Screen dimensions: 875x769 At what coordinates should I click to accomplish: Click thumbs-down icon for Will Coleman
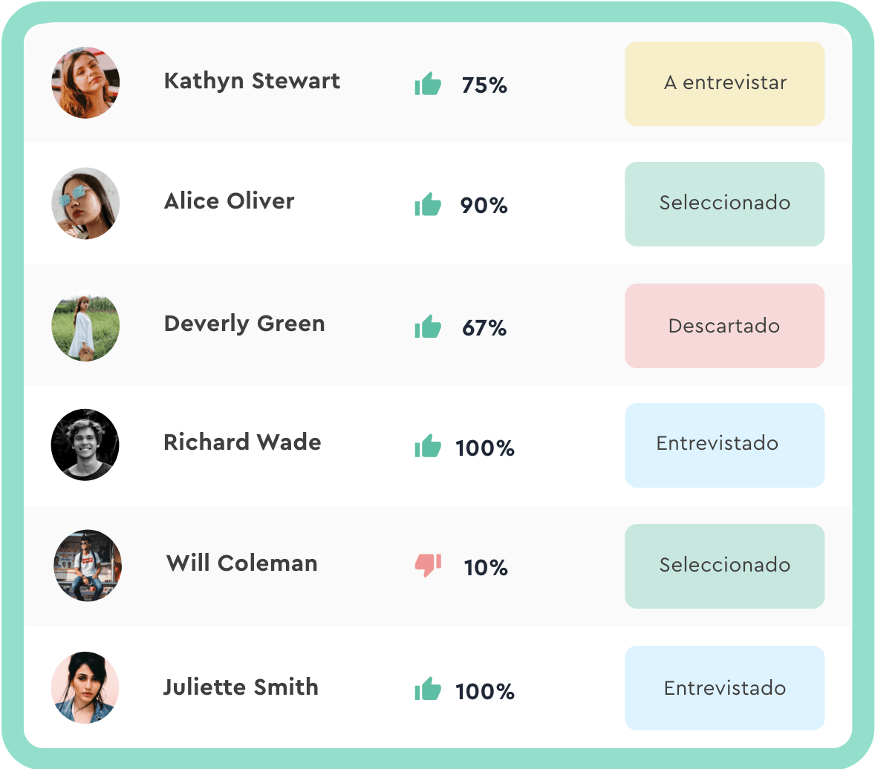tap(428, 565)
